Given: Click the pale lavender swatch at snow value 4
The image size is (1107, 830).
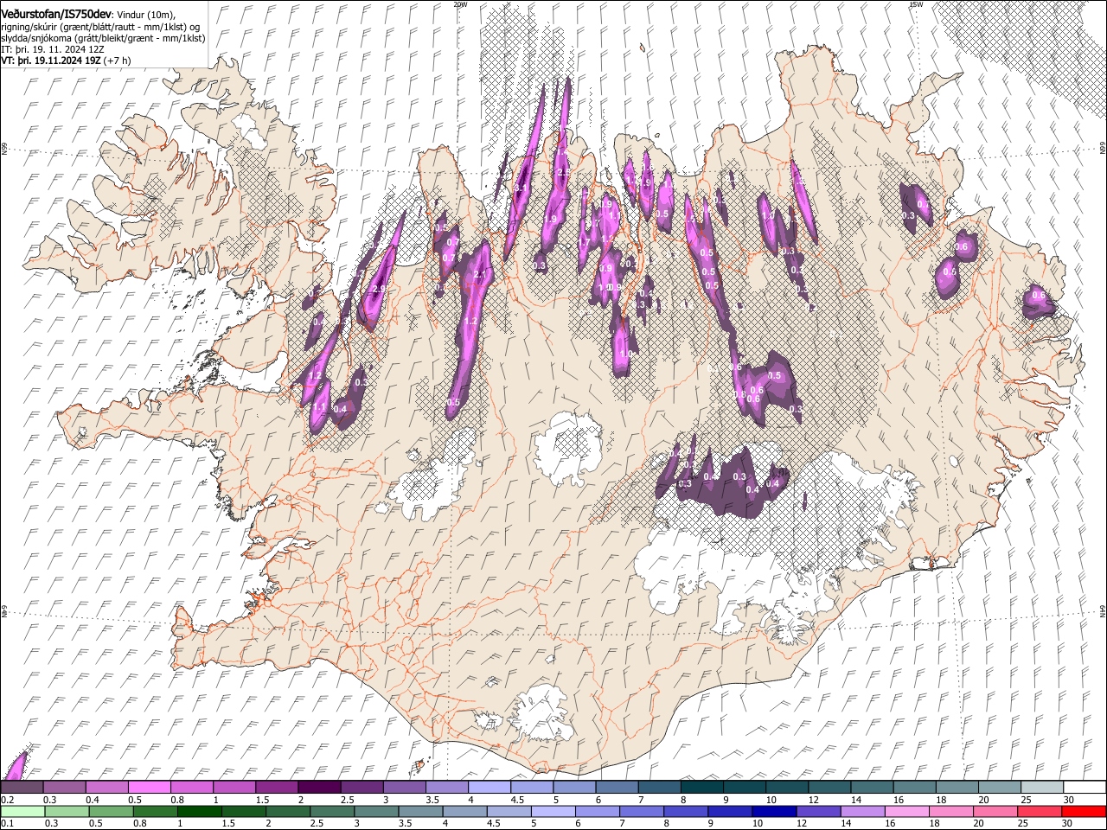Looking at the screenshot, I should pyautogui.click(x=490, y=788).
